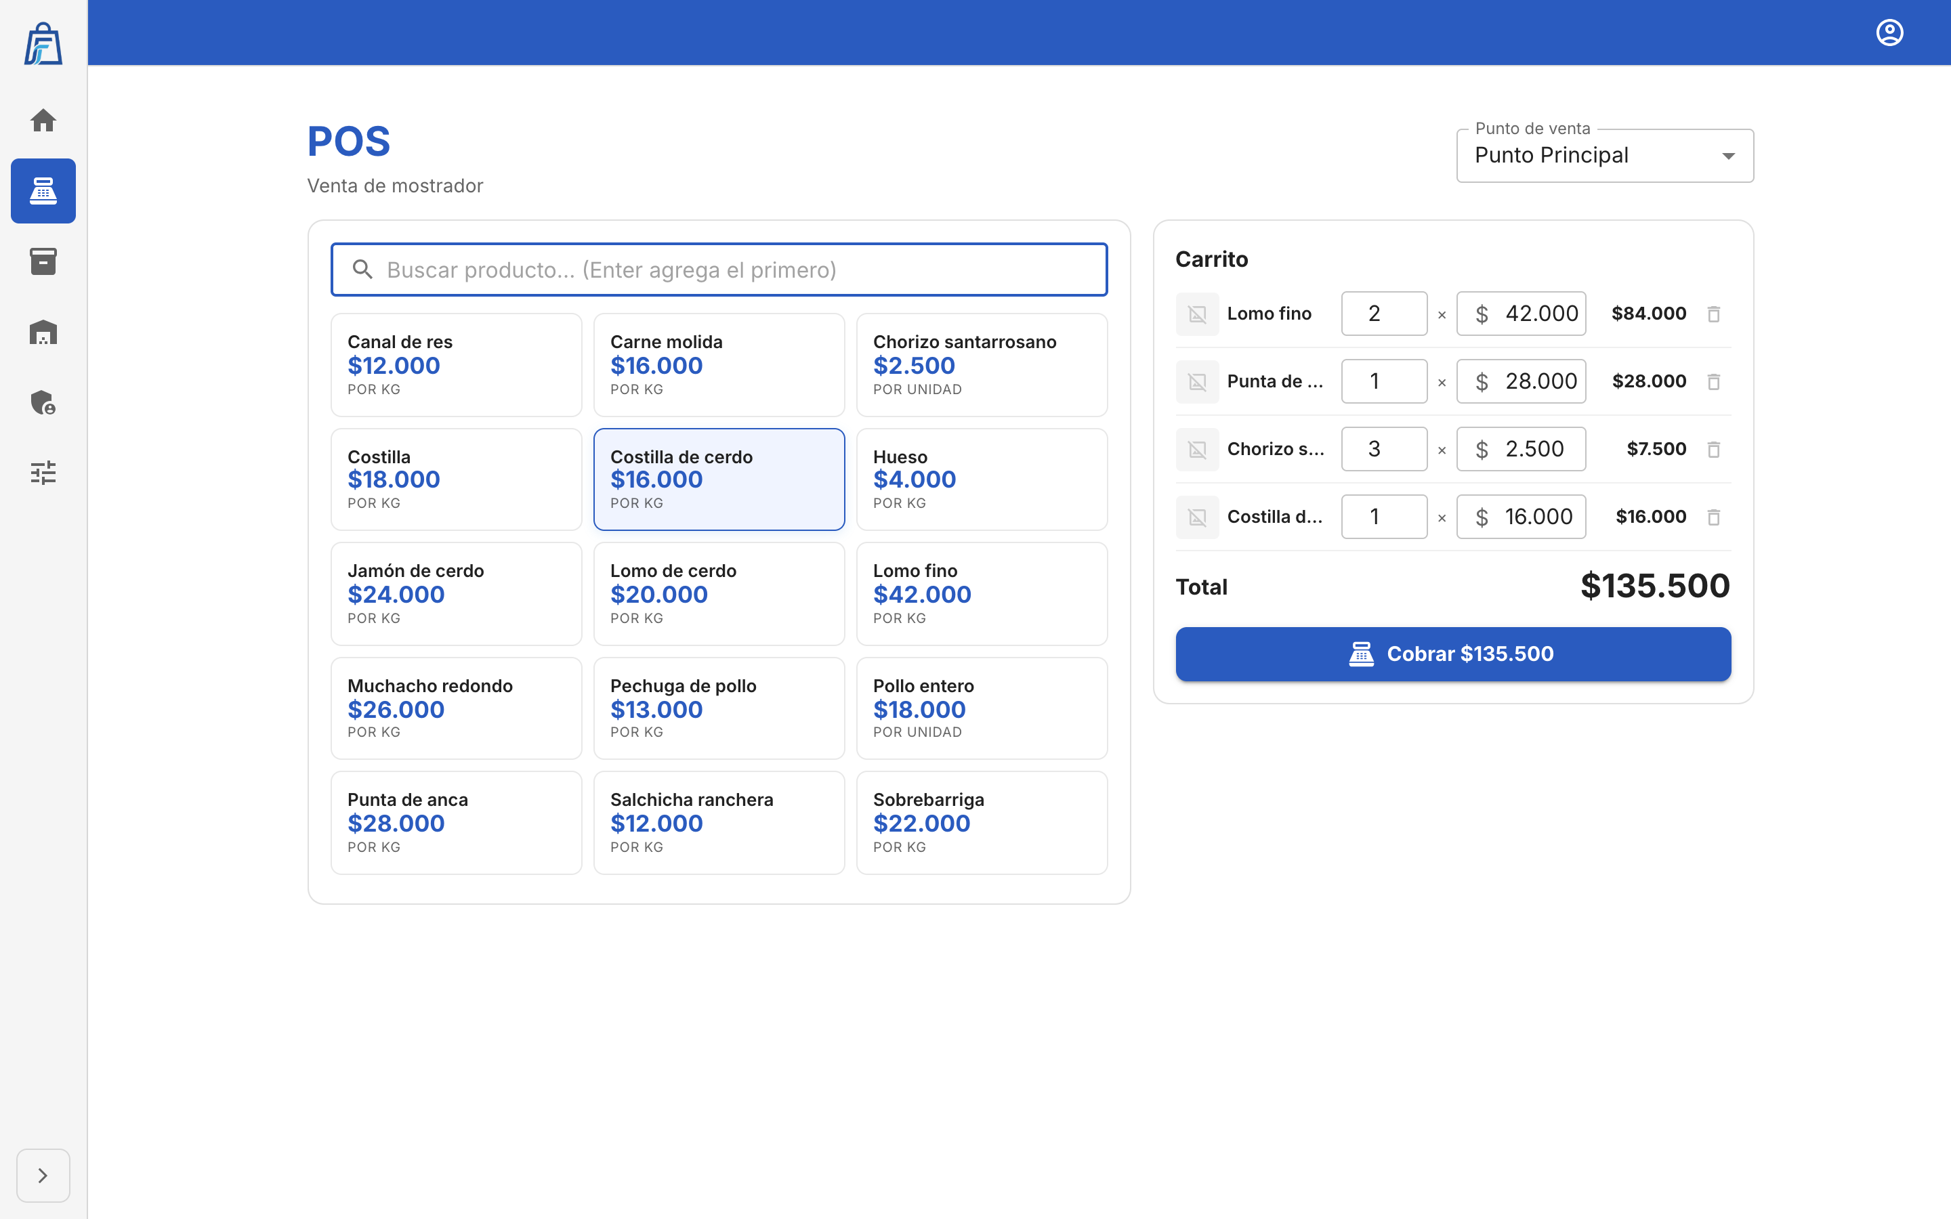Click the Lomo fino cart item name
Viewport: 1951px width, 1219px height.
pyautogui.click(x=1269, y=314)
